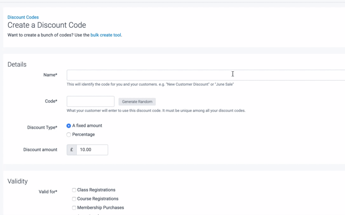This screenshot has width=345, height=215.
Task: Select the A fixed amount radio option
Action: point(69,126)
